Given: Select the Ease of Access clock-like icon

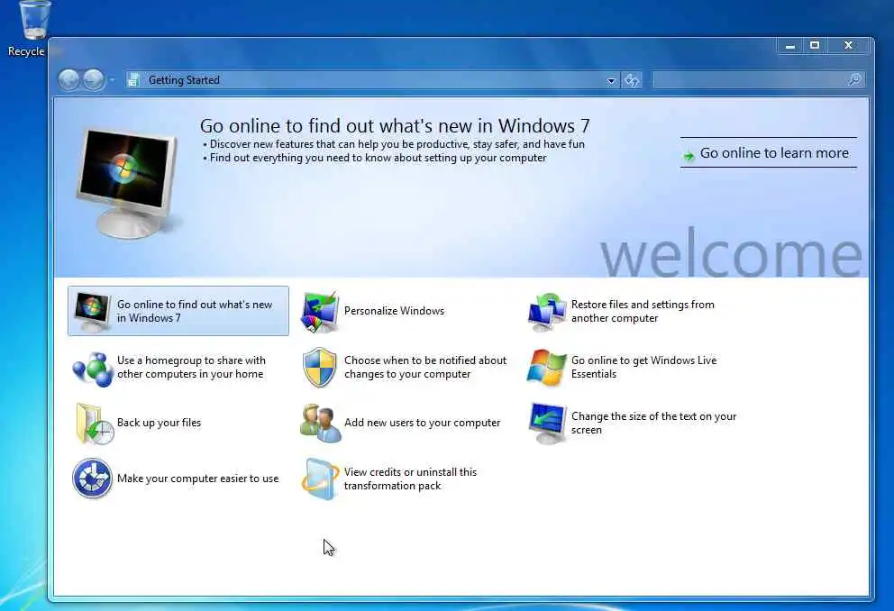Looking at the screenshot, I should pyautogui.click(x=92, y=479).
